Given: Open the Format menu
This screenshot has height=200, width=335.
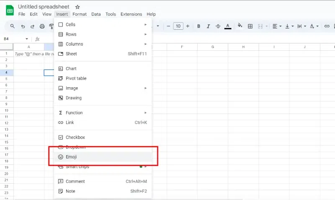Looking at the screenshot, I should [80, 14].
